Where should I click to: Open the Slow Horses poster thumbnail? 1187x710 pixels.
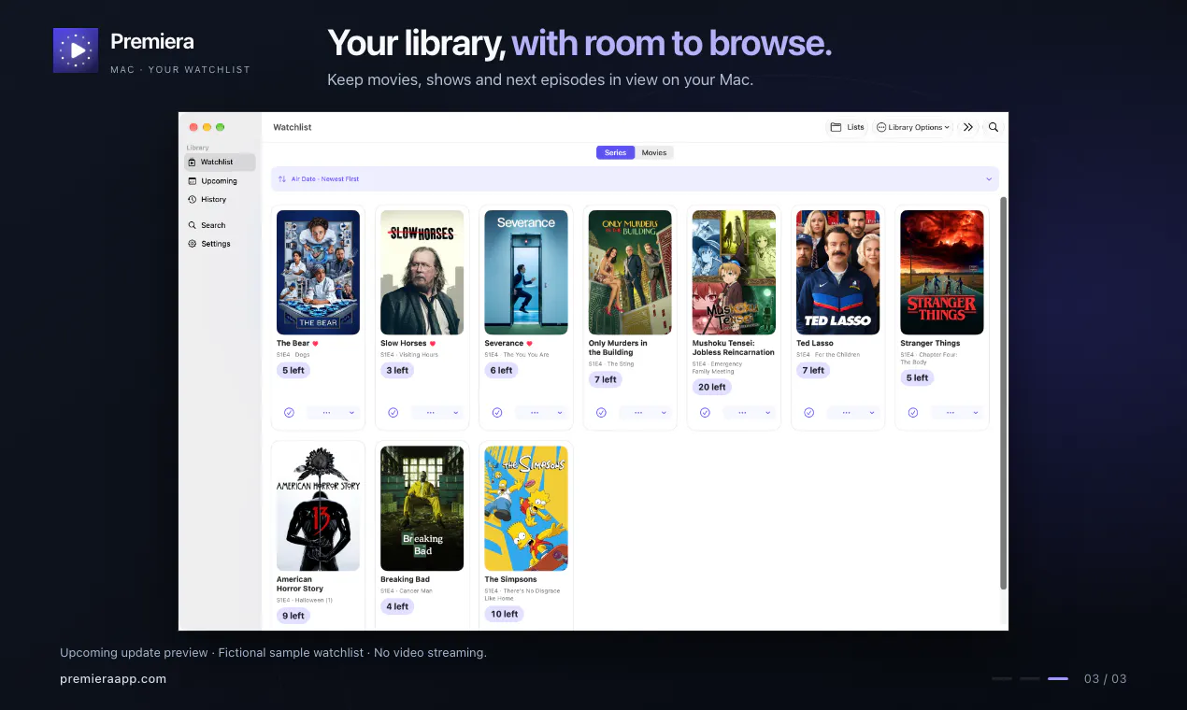pos(422,272)
